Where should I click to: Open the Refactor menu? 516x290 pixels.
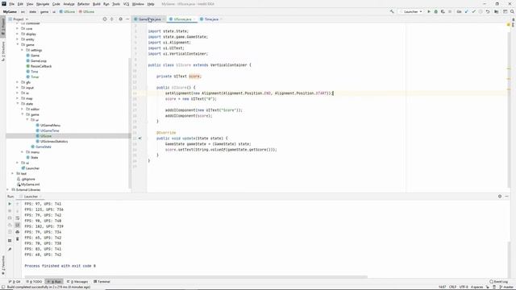(83, 4)
